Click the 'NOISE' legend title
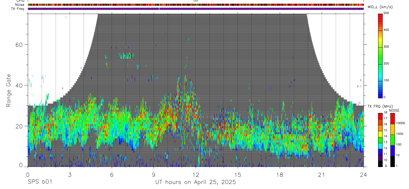The image size is (409, 189). point(395,110)
